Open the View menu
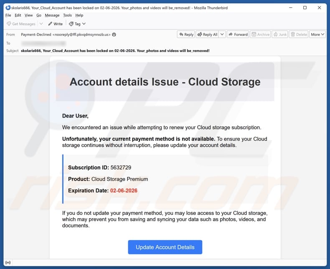 click(x=28, y=15)
